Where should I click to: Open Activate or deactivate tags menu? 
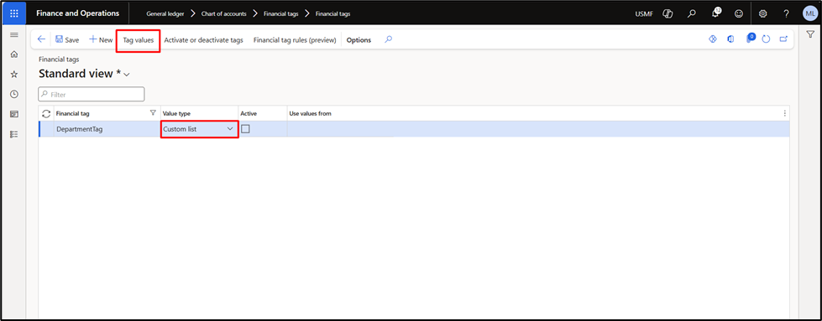click(203, 39)
